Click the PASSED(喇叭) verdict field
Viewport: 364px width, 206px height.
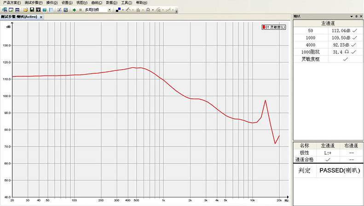339,171
